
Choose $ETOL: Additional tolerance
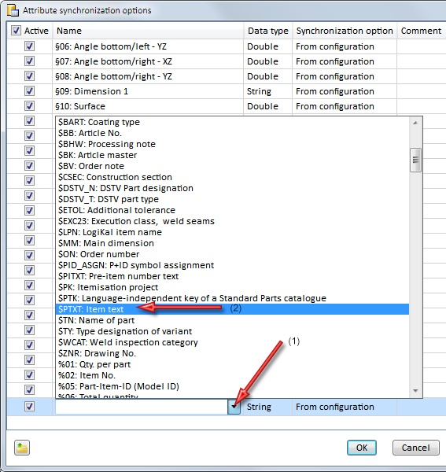tap(232, 210)
